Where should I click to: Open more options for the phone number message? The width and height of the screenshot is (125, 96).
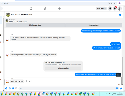(x=32, y=81)
